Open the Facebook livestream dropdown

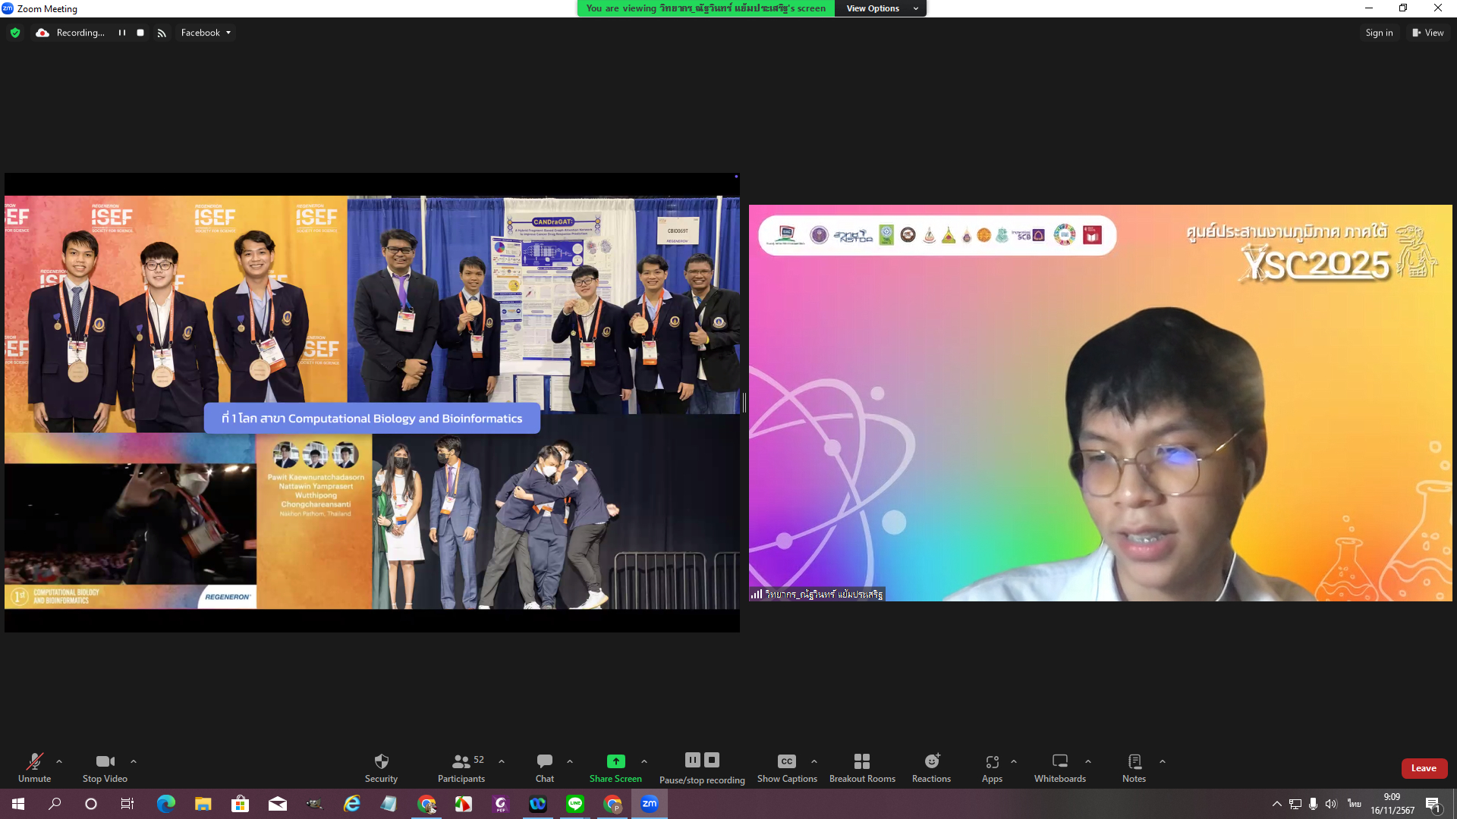(206, 33)
